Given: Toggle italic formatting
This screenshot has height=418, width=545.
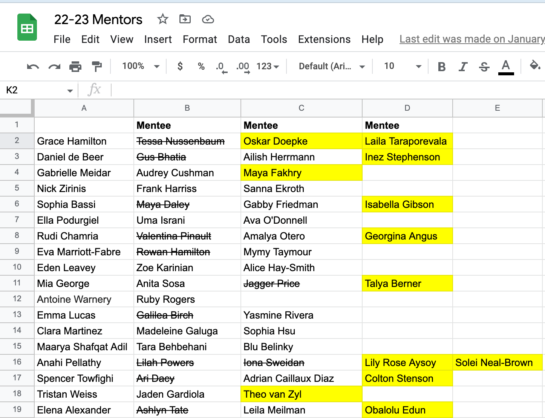Looking at the screenshot, I should click(463, 67).
